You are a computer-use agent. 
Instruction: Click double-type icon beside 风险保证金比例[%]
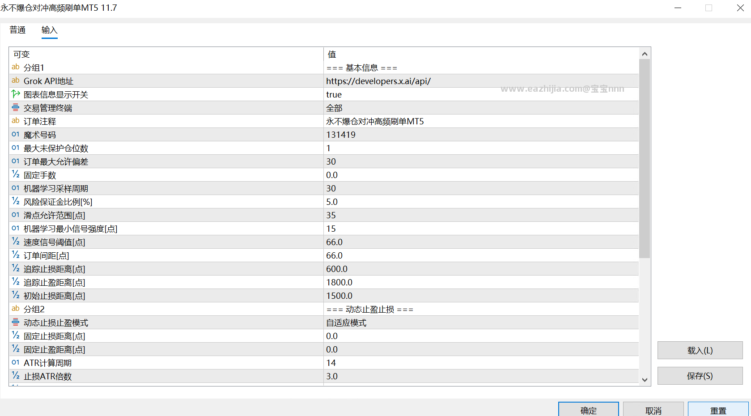pos(16,201)
